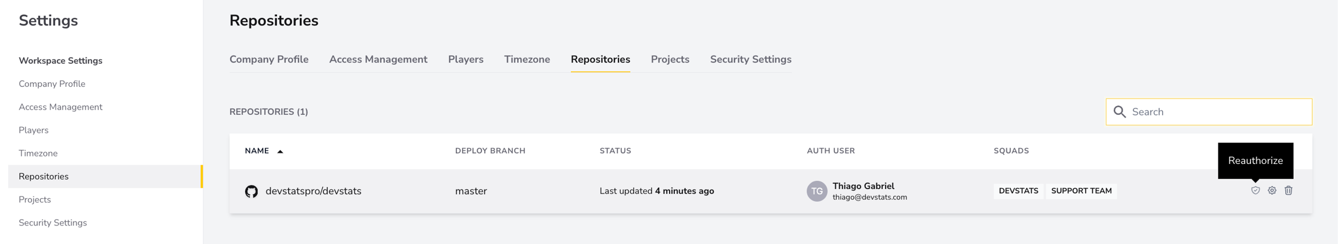Open Access Management from the sidebar
Viewport: 1338px width, 244px height.
[60, 107]
